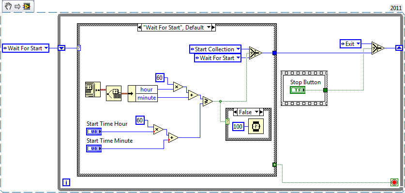
Task: Click the Stop Button label
Action: pos(305,82)
